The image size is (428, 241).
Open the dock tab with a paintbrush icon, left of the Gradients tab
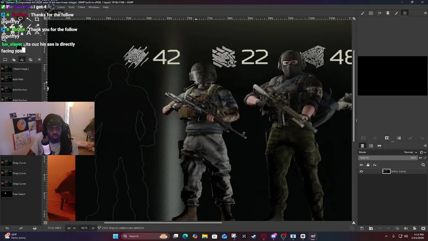click(x=396, y=13)
